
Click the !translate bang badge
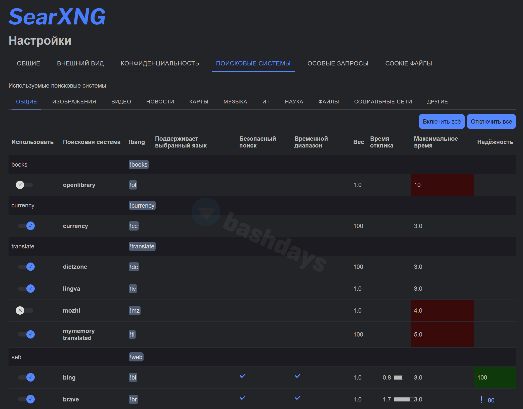pyautogui.click(x=142, y=246)
